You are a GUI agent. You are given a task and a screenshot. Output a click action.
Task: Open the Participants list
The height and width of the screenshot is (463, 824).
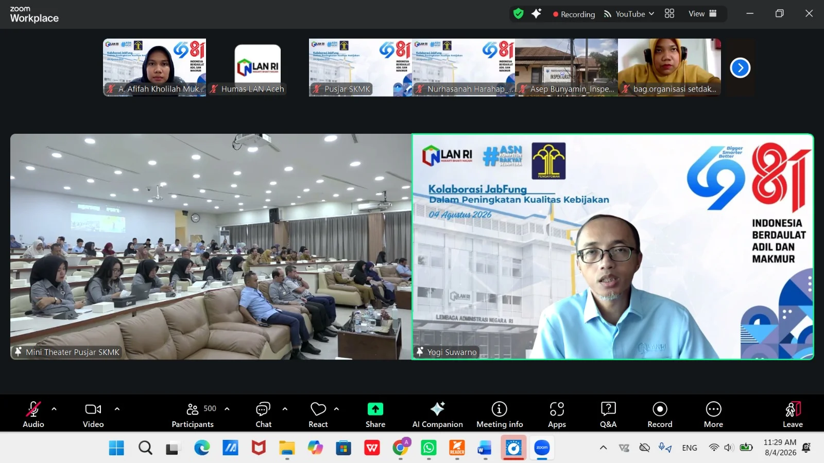194,415
